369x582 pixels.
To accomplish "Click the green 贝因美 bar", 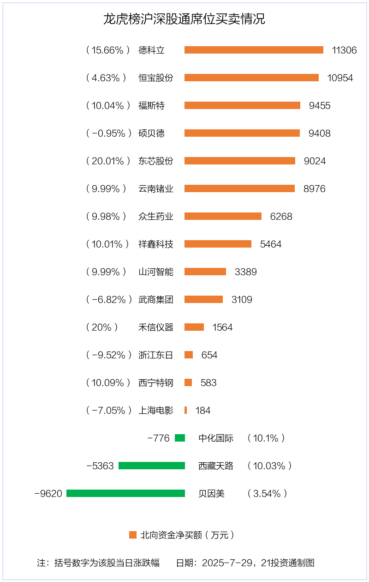I will (x=125, y=493).
